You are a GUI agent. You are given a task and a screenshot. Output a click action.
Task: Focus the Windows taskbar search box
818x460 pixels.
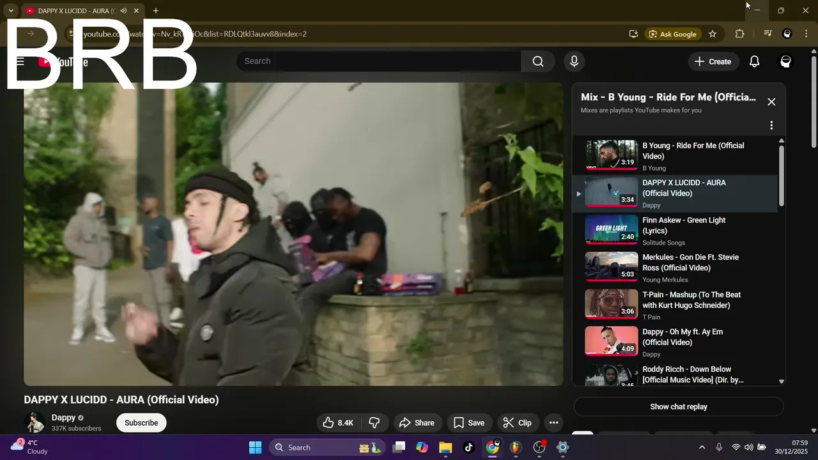[327, 447]
